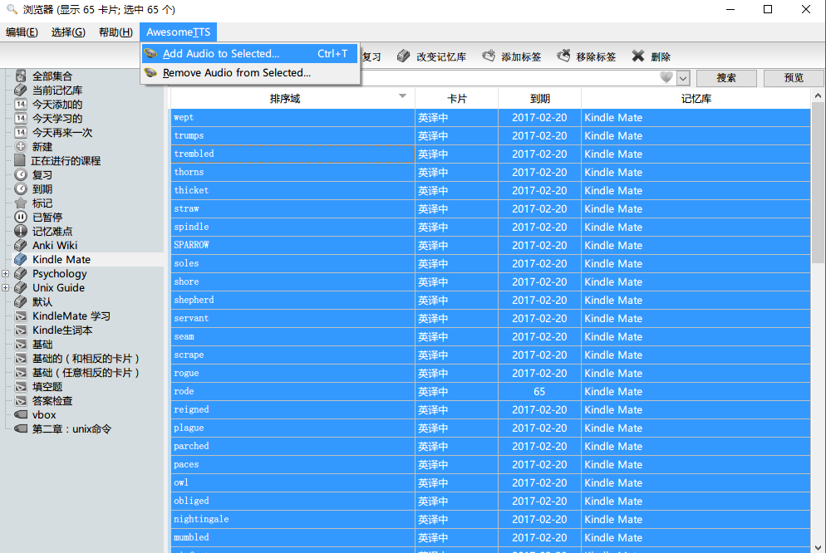The height and width of the screenshot is (553, 826).
Task: Choose Remove Audio from Selected option
Action: pyautogui.click(x=236, y=73)
